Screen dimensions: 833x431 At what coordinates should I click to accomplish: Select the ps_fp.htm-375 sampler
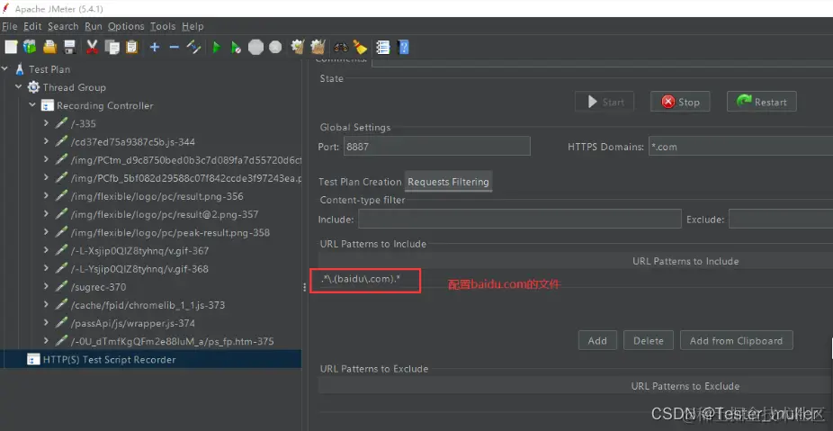(x=172, y=341)
